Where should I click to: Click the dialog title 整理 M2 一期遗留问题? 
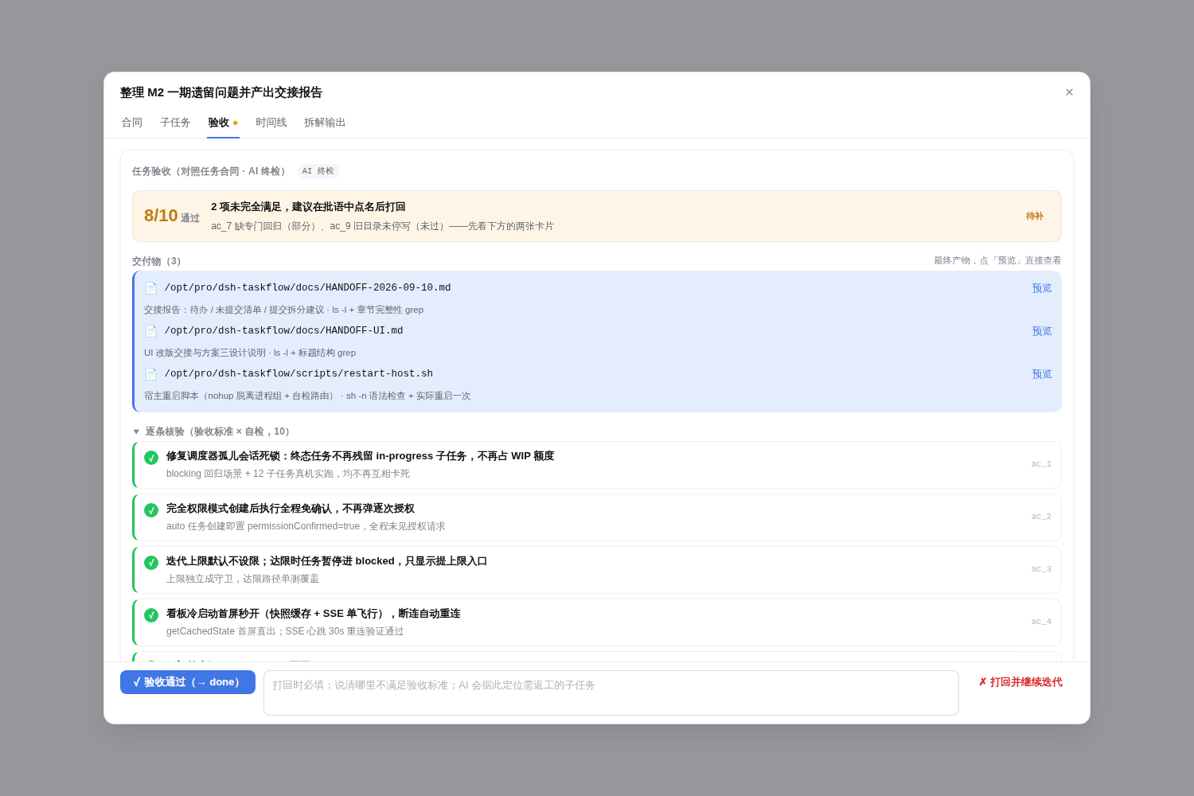[221, 92]
